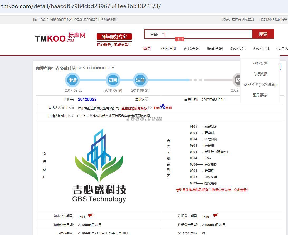This screenshot has height=235, width=288.
Task: Open 商标工具 navigation menu
Action: pyautogui.click(x=261, y=48)
